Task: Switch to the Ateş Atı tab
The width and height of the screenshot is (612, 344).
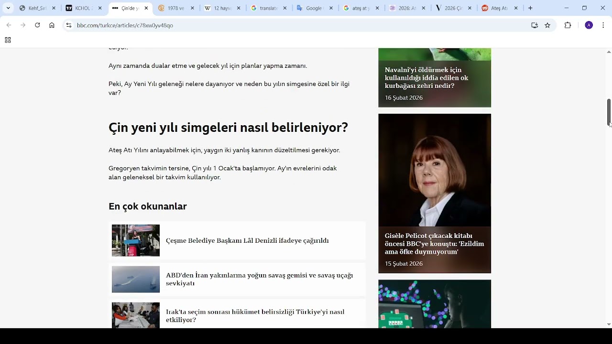Action: tap(499, 8)
